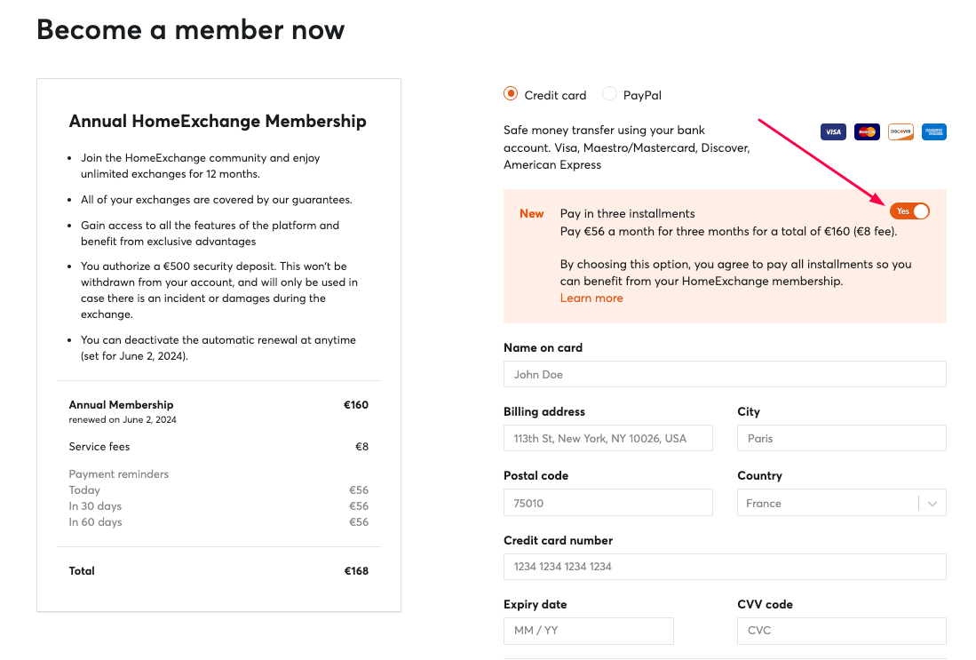This screenshot has width=976, height=660.
Task: Click the City input field
Action: [842, 438]
